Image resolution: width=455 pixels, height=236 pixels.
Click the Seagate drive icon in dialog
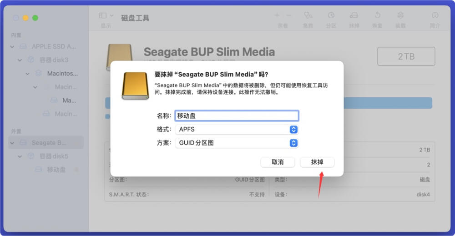135,85
